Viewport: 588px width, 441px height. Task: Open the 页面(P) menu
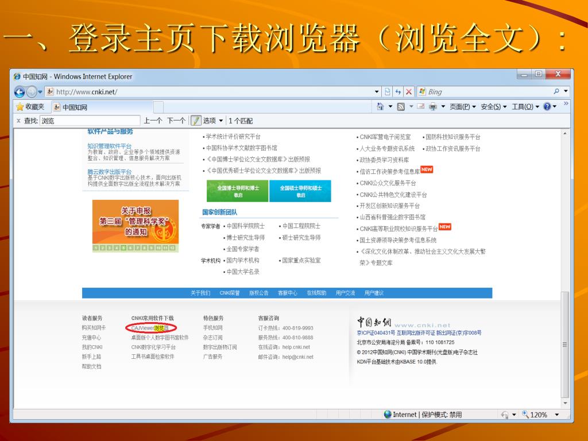coord(463,107)
